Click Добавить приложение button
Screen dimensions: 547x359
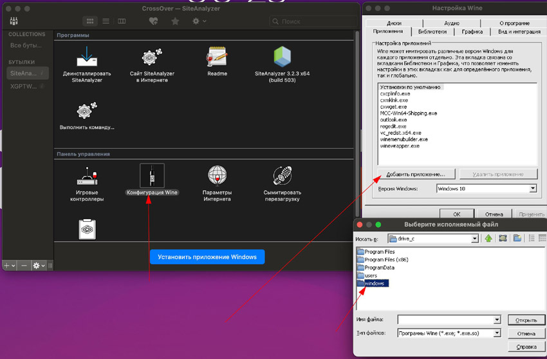(x=416, y=174)
